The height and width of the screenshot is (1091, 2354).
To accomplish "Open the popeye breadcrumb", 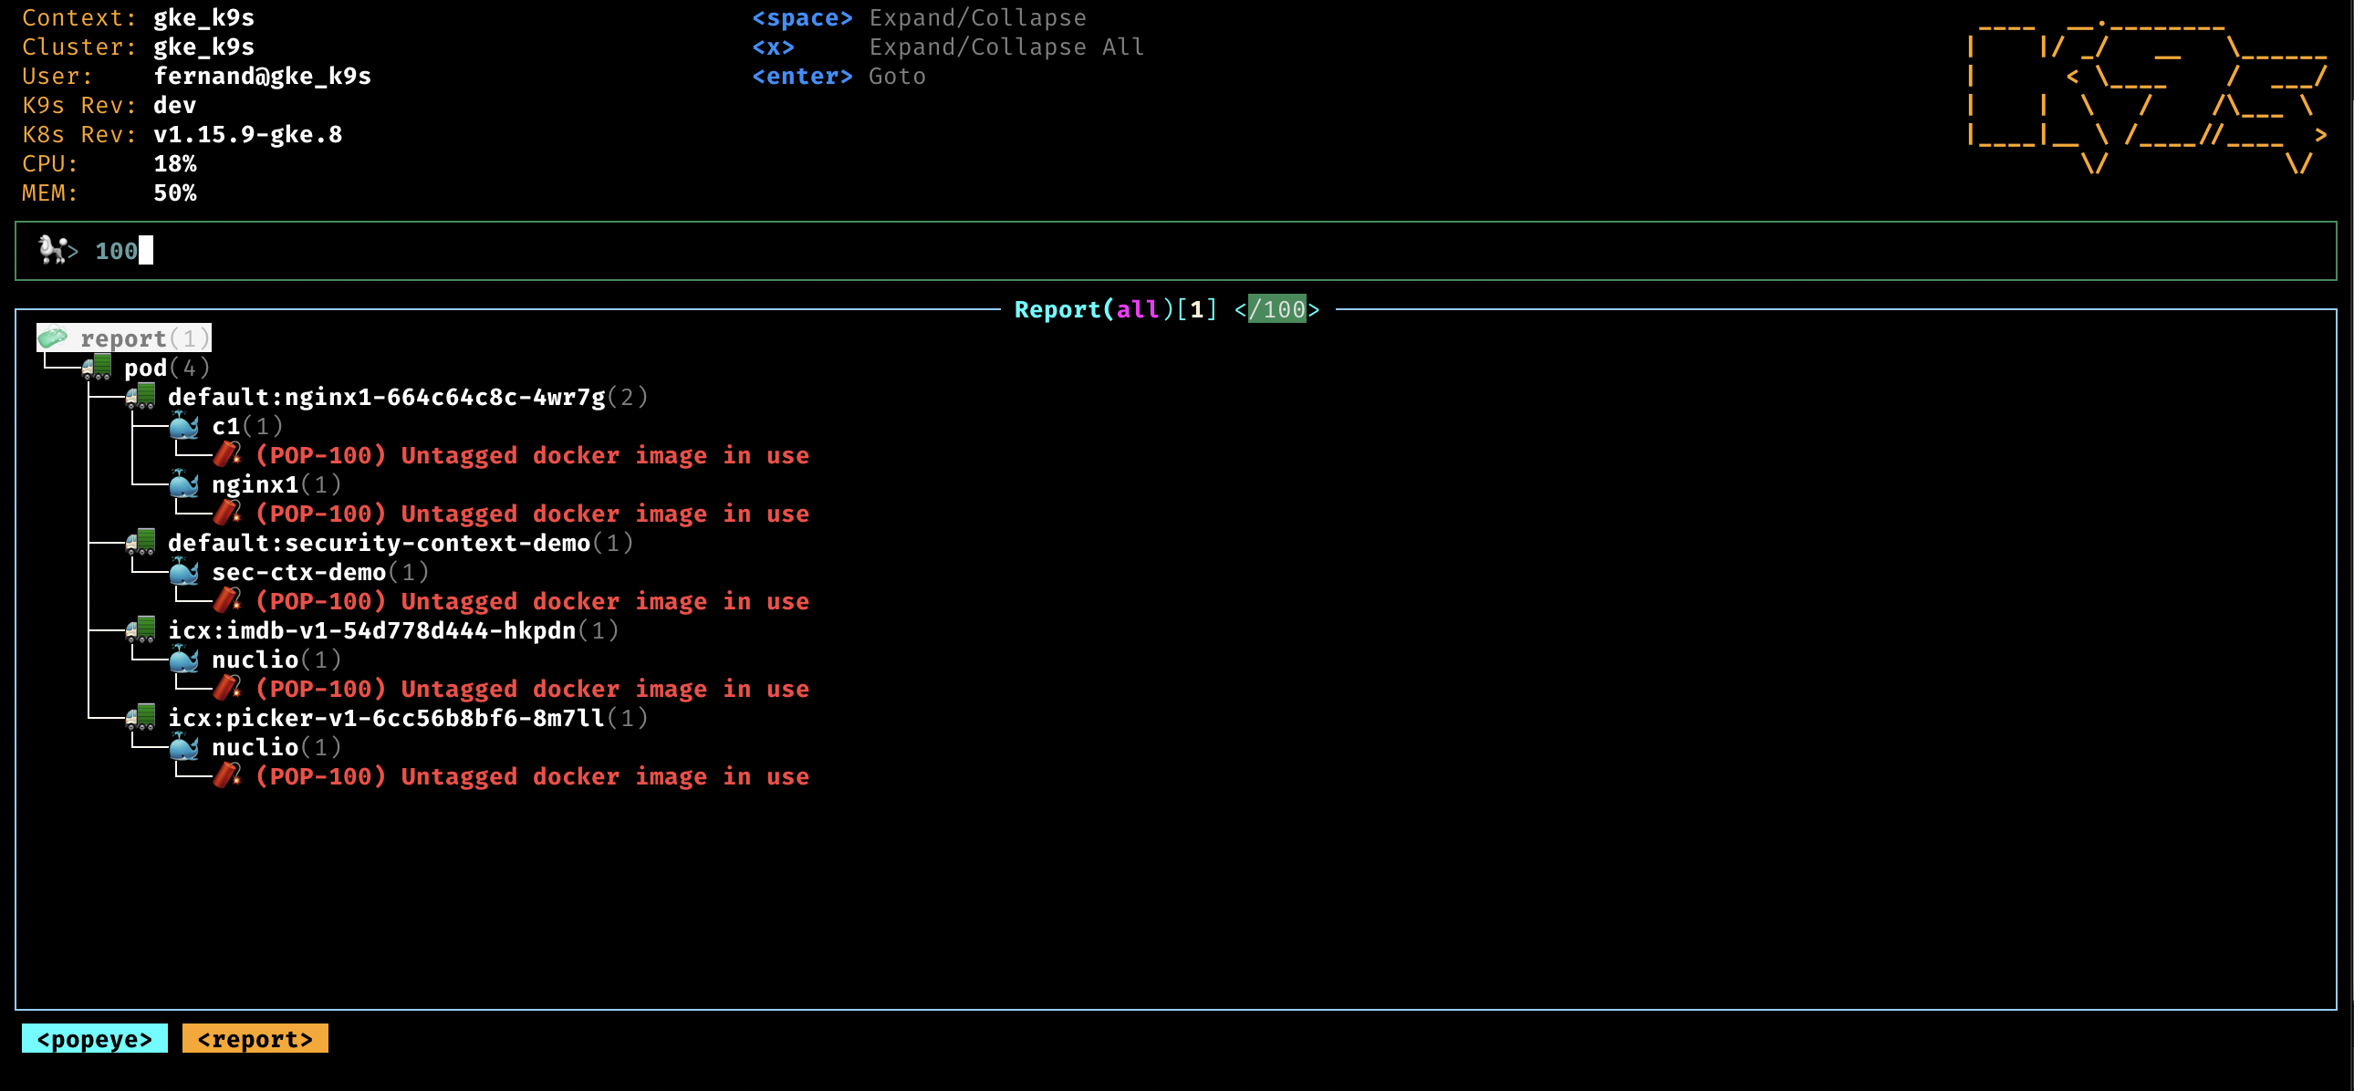I will click(94, 1039).
